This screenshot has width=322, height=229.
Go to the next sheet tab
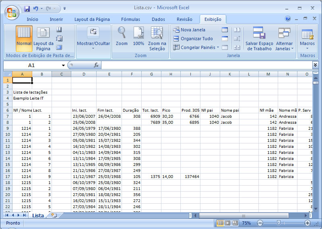19,215
